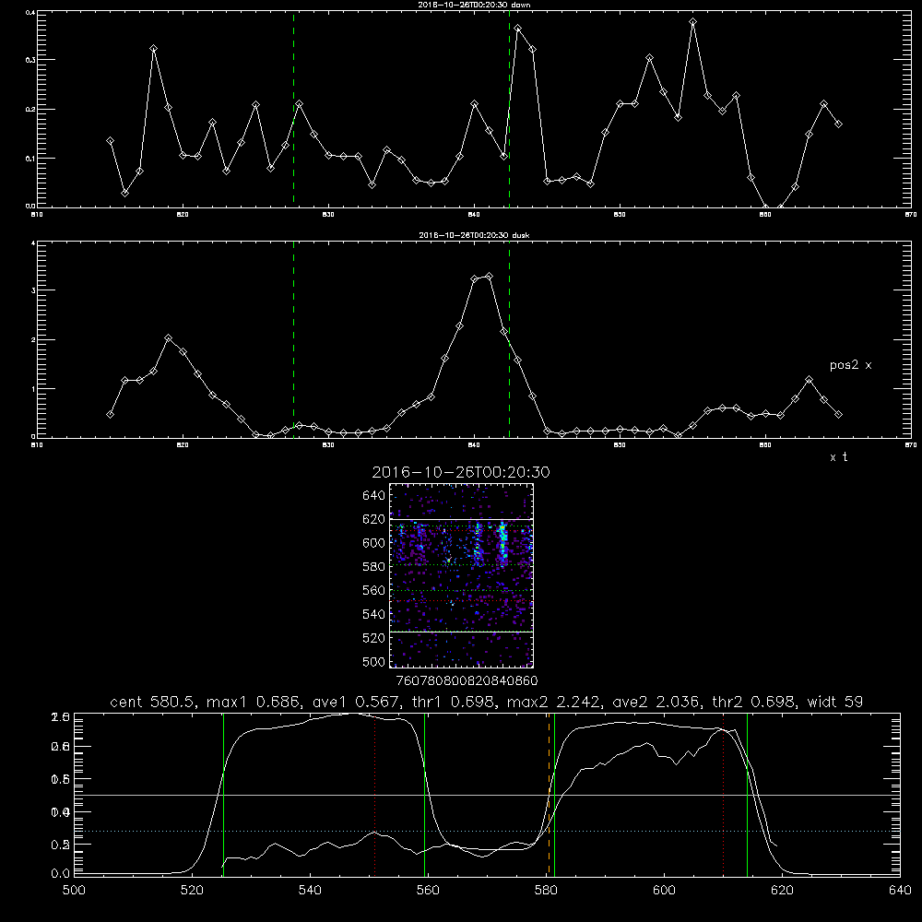Viewport: 922px width, 922px height.
Task: Click the red dotted line near 551
Action: point(375,795)
